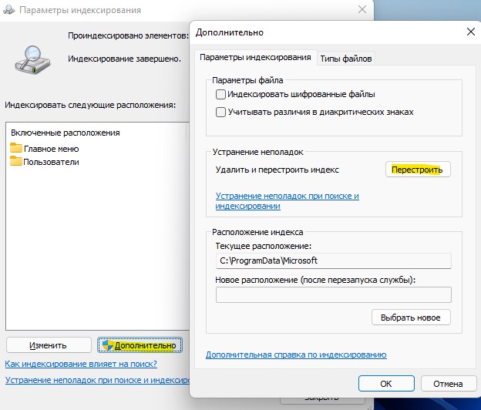The height and width of the screenshot is (410, 481).
Task: Click the Пользователи list entry text
Action: tap(51, 162)
